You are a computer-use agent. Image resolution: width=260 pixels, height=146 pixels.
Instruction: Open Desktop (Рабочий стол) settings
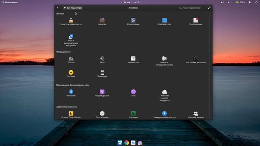tap(164, 21)
